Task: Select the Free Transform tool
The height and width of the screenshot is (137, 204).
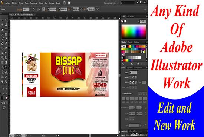Action: coord(6,53)
